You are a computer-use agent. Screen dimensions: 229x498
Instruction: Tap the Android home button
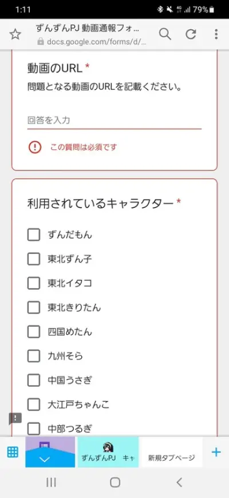(115, 482)
